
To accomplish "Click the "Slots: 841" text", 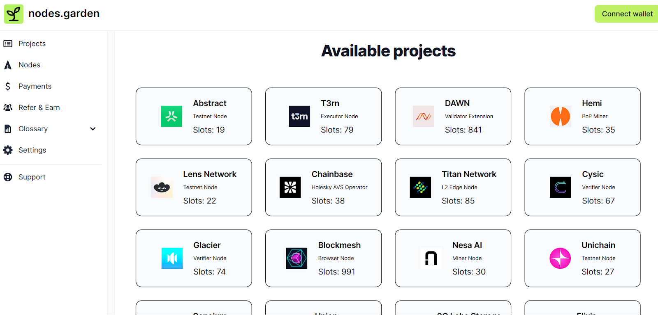I will tap(463, 130).
